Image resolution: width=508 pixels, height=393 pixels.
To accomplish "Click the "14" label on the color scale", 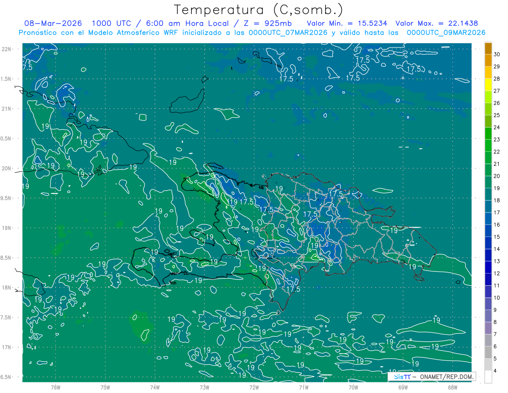I will coord(497,249).
